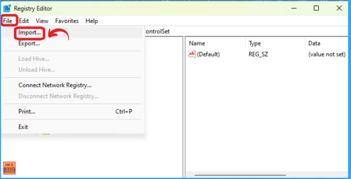Click the address bar path field

pos(246,32)
